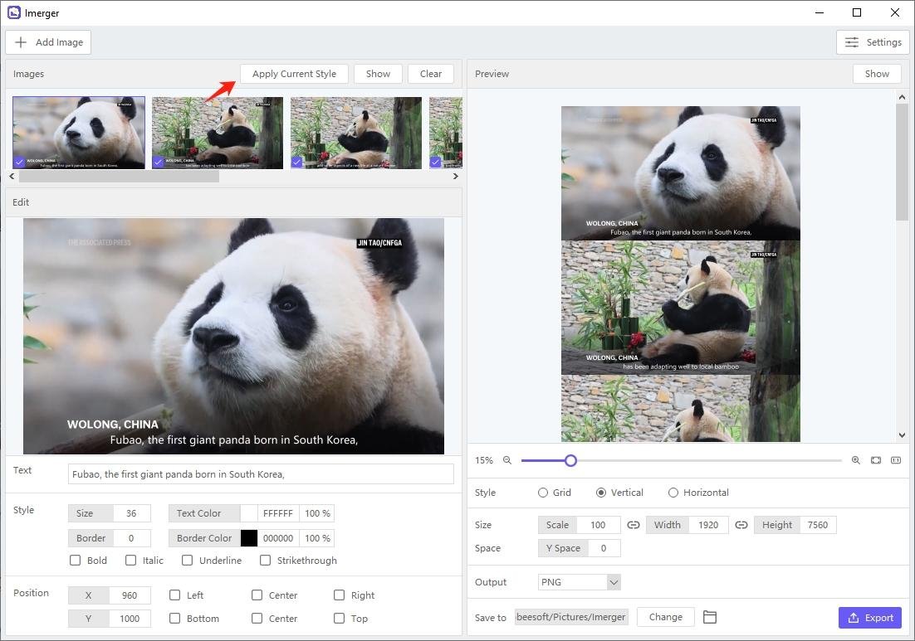This screenshot has height=641, width=915.
Task: Click Show button in Images panel
Action: tap(378, 74)
